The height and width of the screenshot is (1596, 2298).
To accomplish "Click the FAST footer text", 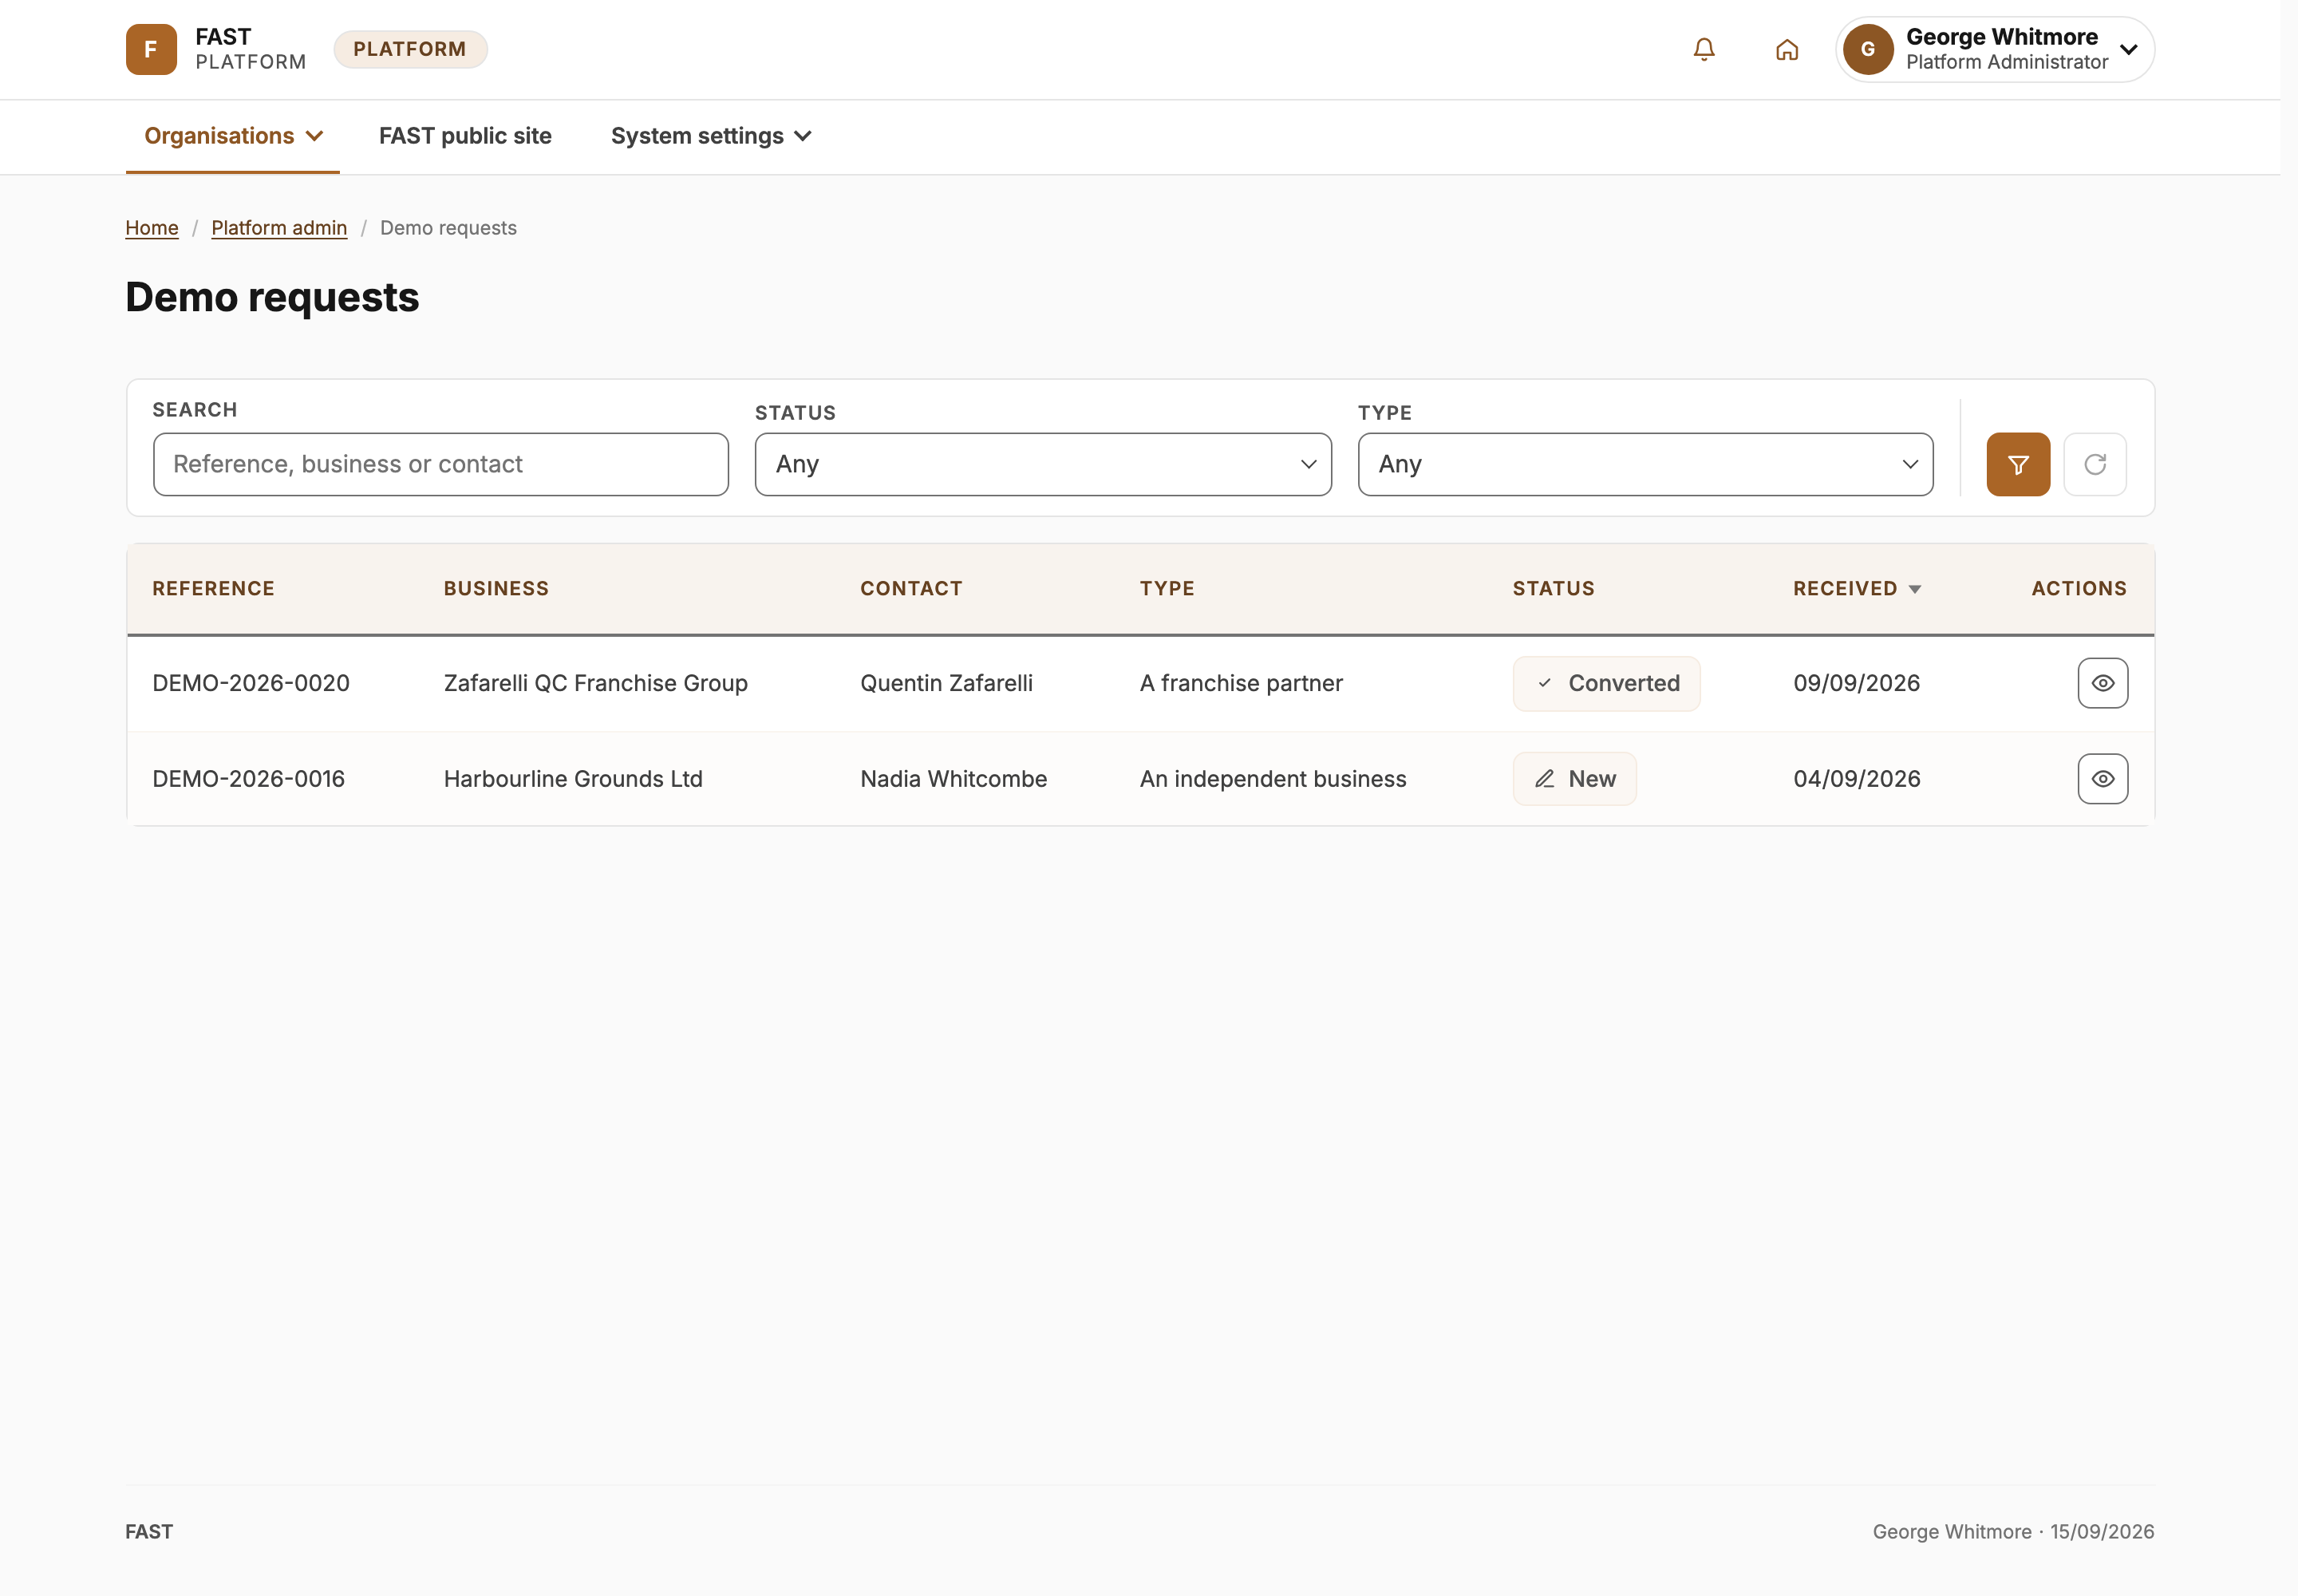I will click(149, 1532).
